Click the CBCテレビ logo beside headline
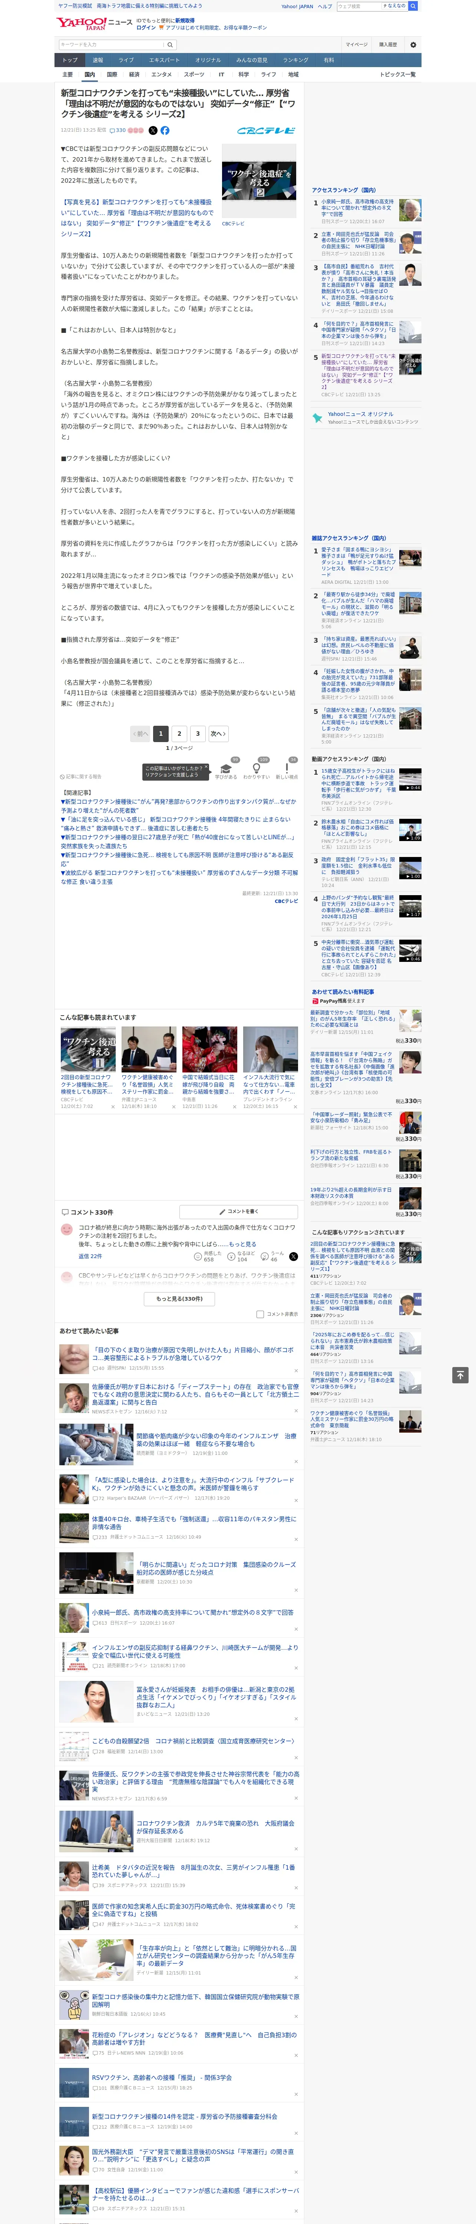Screen dimensions: 476x2224 [x=266, y=130]
